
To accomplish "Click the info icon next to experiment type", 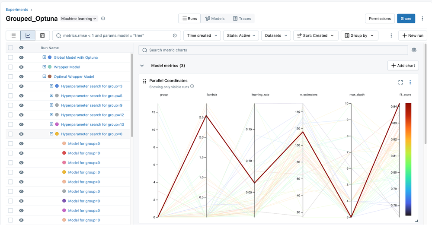I will click(103, 19).
